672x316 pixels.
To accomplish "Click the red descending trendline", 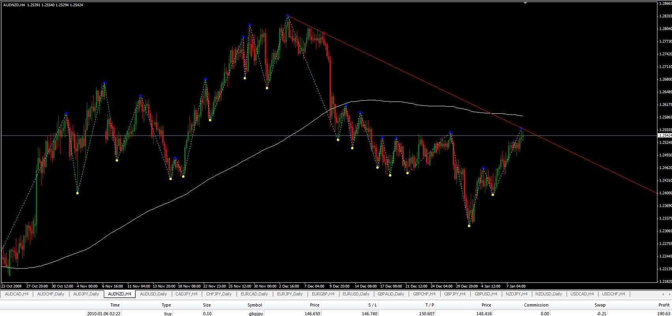I will [395, 67].
